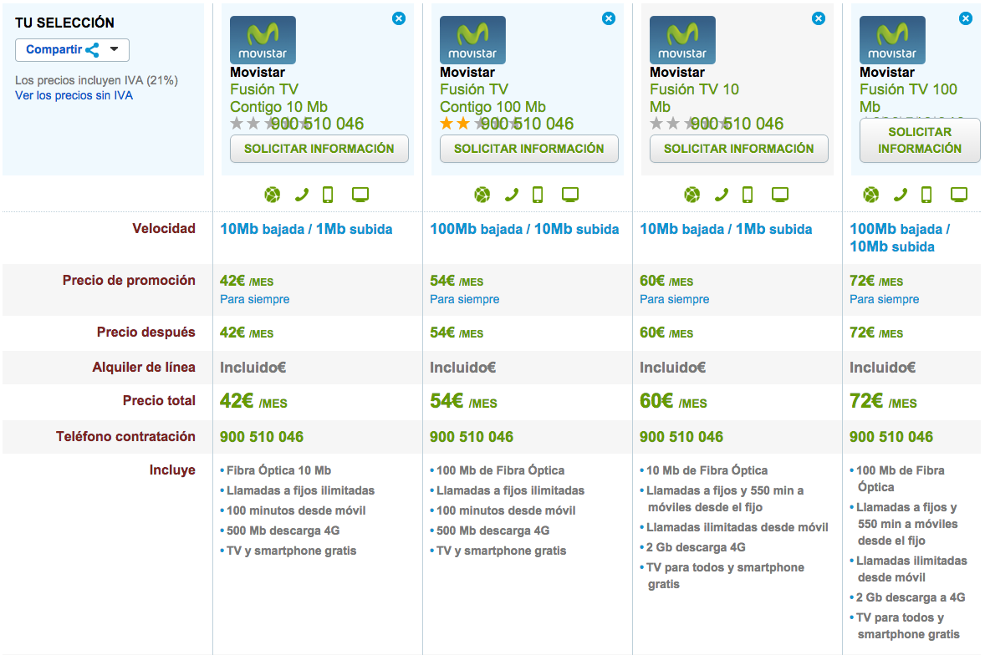Image resolution: width=985 pixels, height=655 pixels.
Task: Click total price 72€ /MES
Action: 883,401
